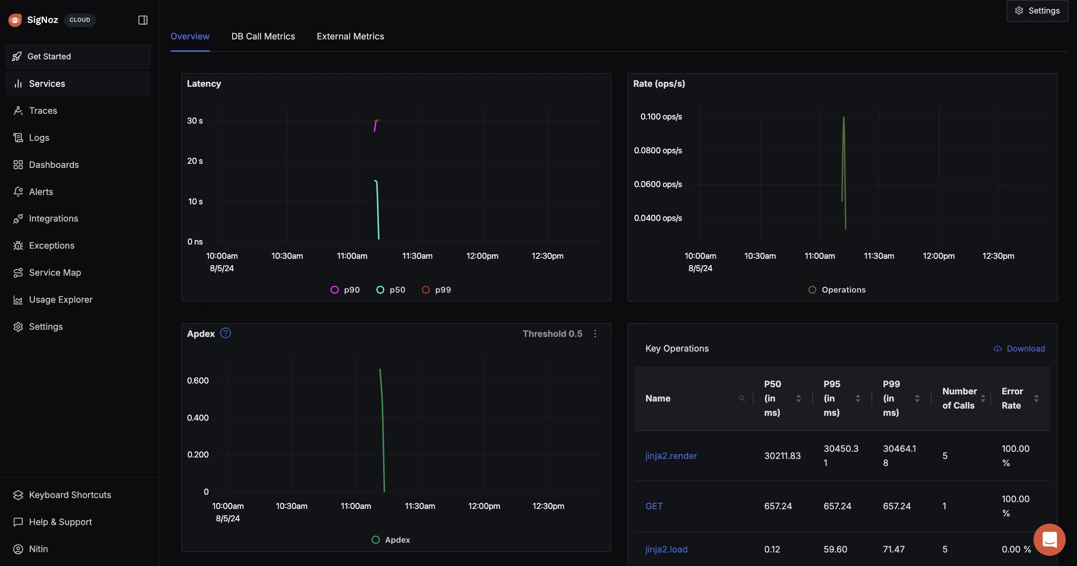
Task: Toggle the p50 latency series legend
Action: pos(391,290)
